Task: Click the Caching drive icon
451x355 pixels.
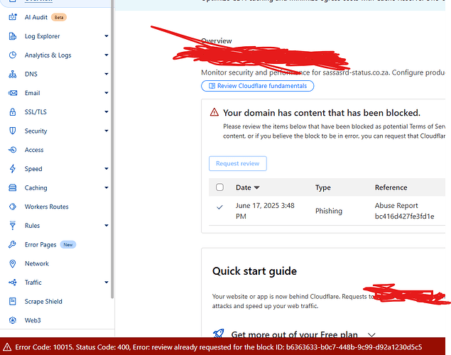Action: [13, 187]
